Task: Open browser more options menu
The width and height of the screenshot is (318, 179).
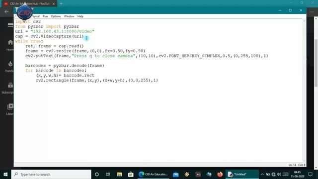Action: [x=312, y=12]
